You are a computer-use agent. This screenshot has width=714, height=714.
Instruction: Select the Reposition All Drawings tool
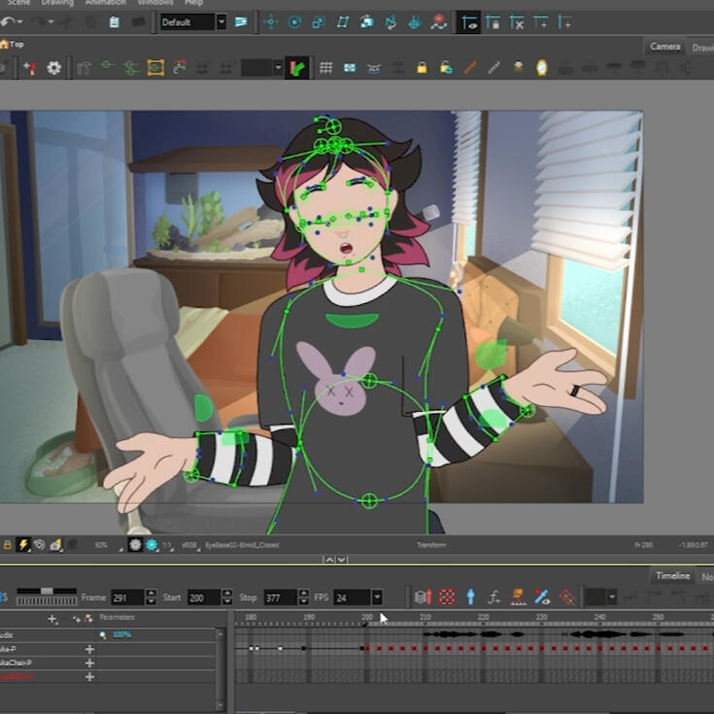[414, 21]
